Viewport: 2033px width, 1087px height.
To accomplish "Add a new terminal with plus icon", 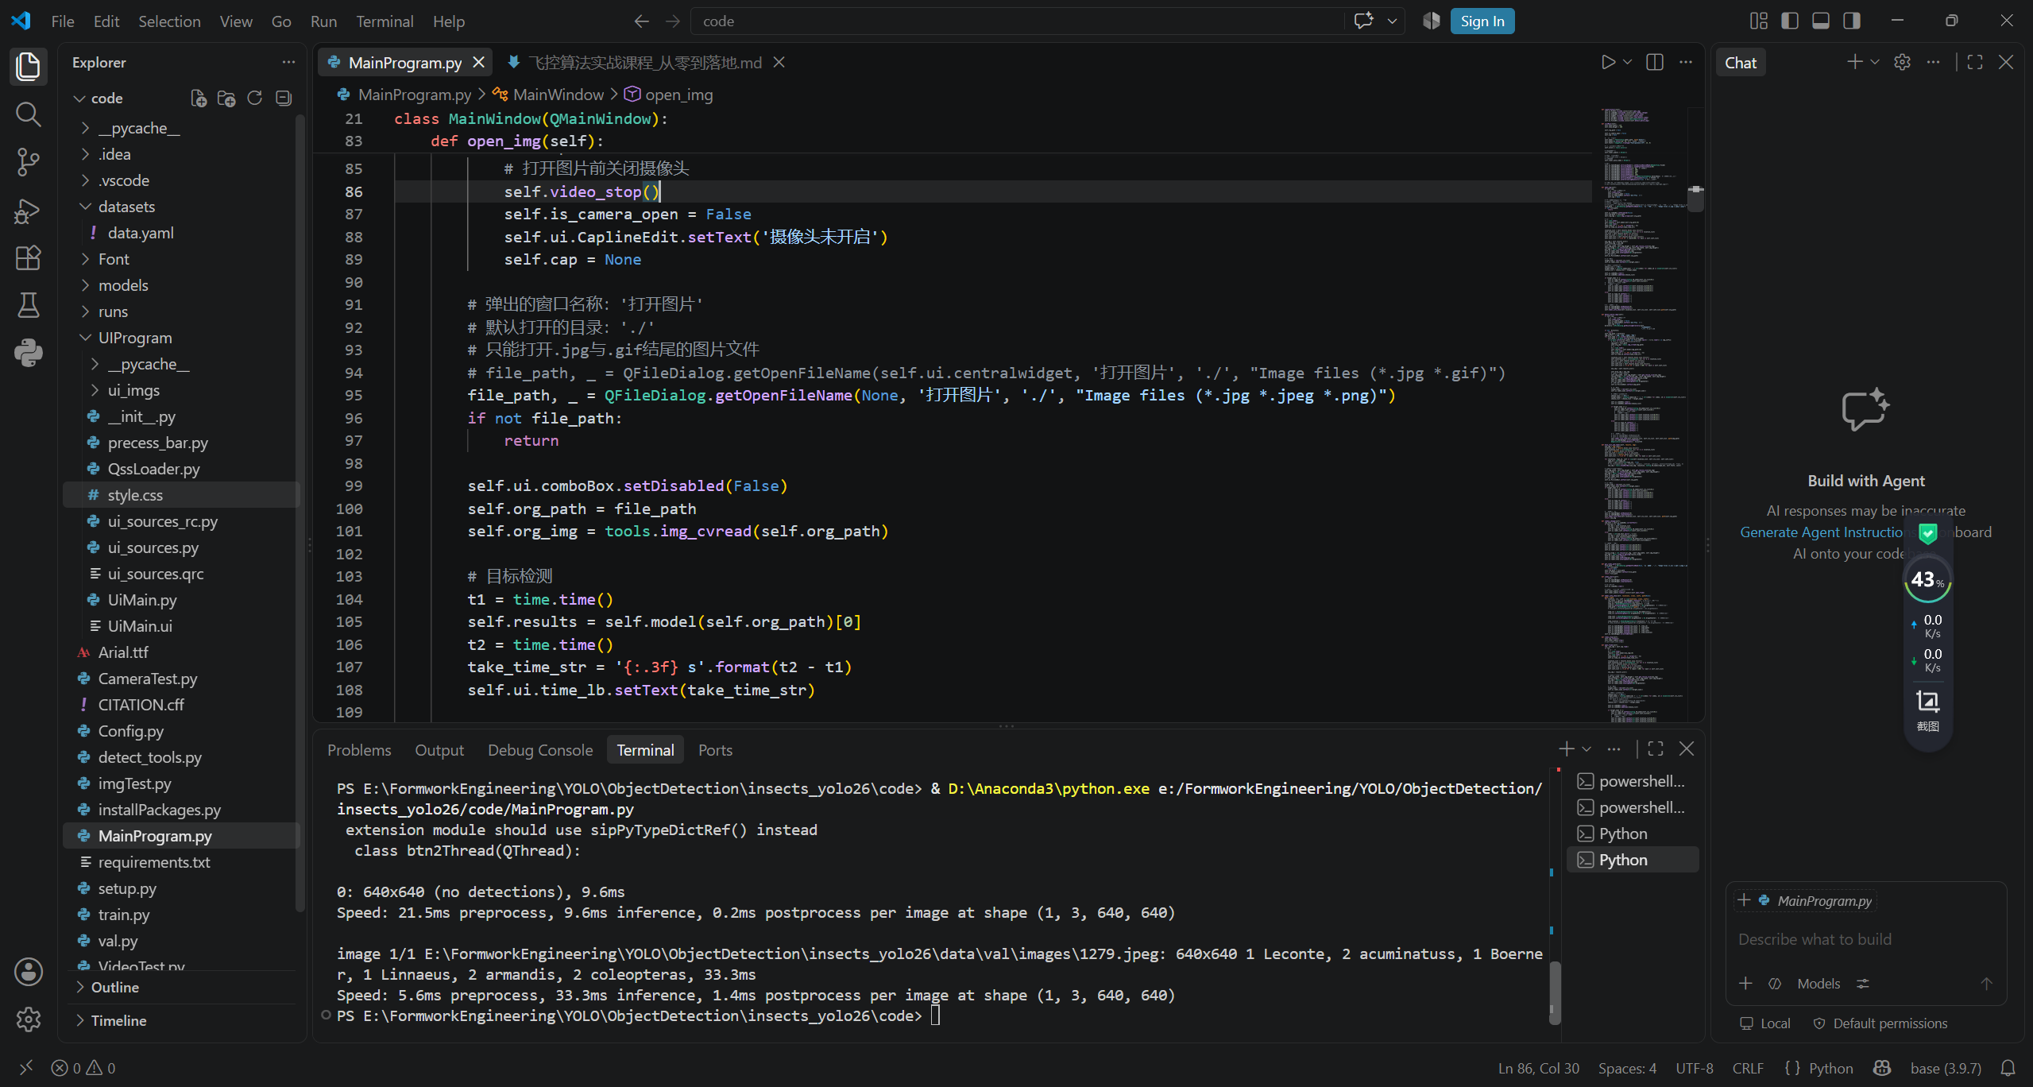I will click(x=1566, y=749).
